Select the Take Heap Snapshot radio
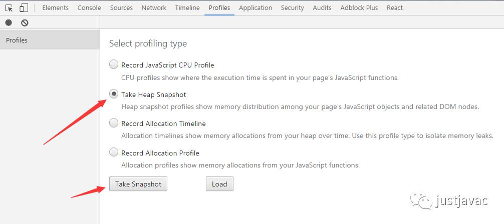The height and width of the screenshot is (224, 504). (x=114, y=94)
